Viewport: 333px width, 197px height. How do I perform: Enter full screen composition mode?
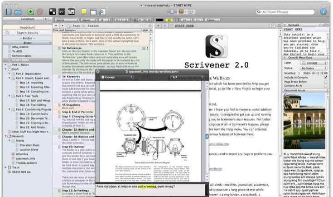(x=53, y=11)
